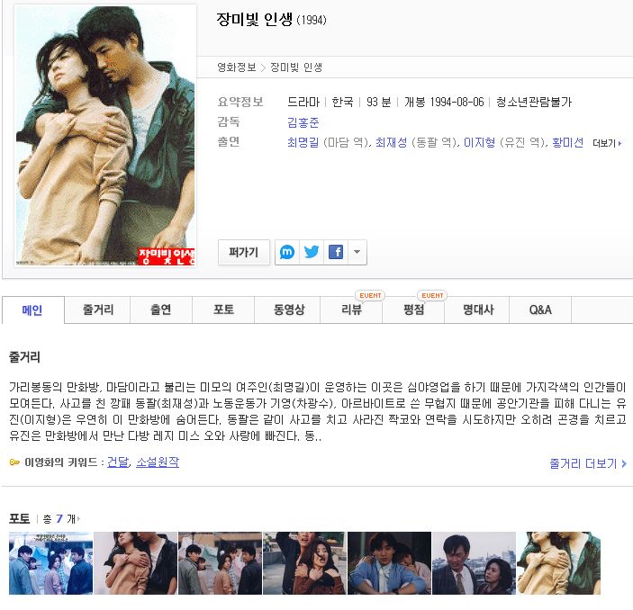Open actor 최명길 profile link
The image size is (633, 610).
point(303,142)
